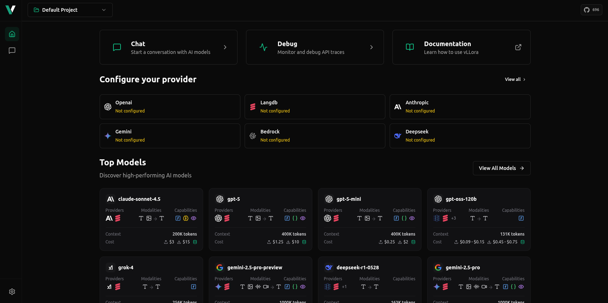The image size is (608, 303).
Task: Click the Langdb provider logo icon
Action: pos(253,107)
